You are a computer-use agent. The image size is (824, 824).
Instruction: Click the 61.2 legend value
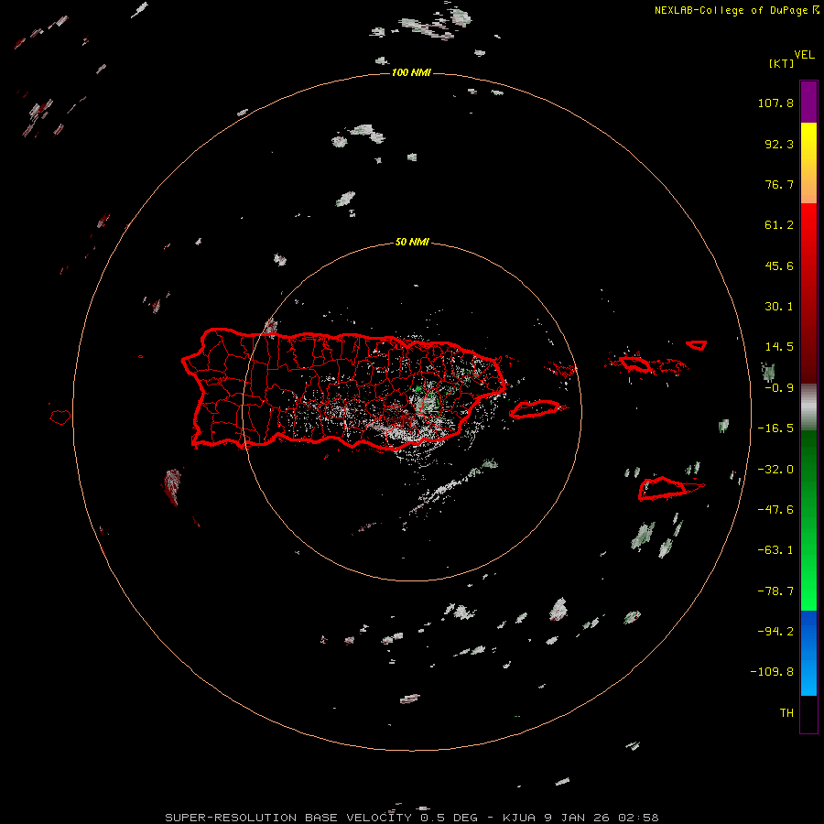779,225
